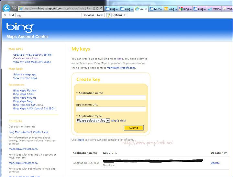The image size is (233, 177).
Task: Go back with the browser Back arrow
Action: 6,8
